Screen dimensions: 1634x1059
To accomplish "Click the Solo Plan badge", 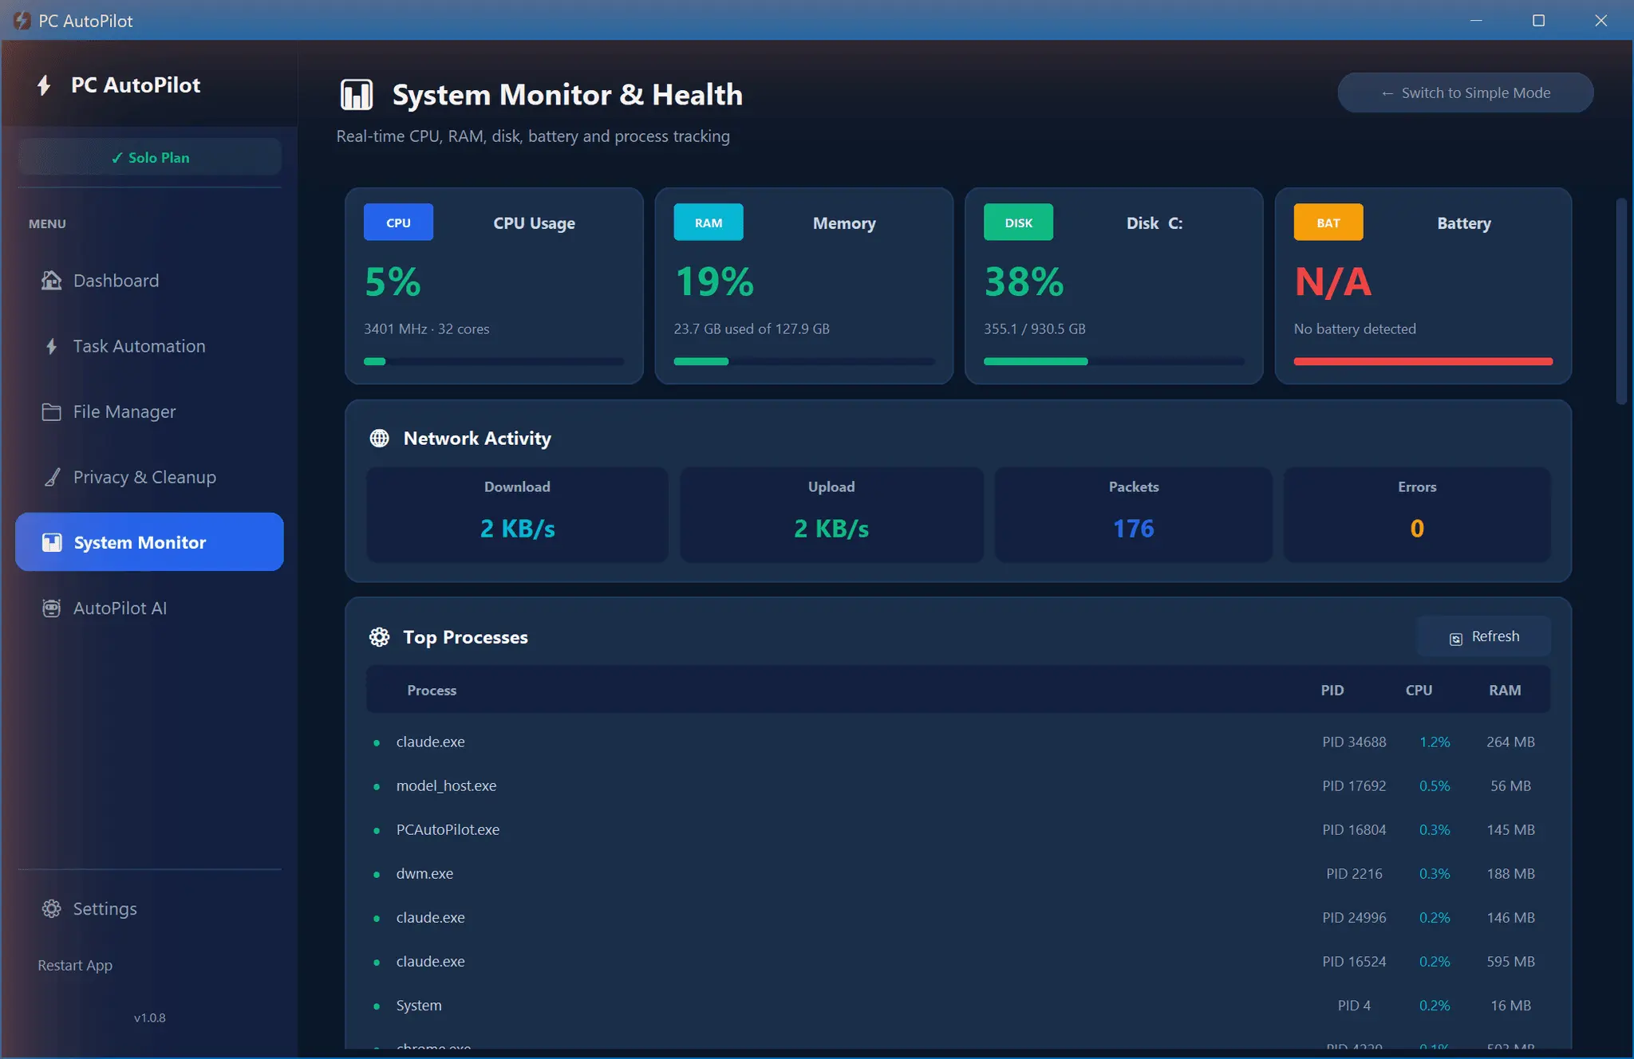I will (x=150, y=157).
